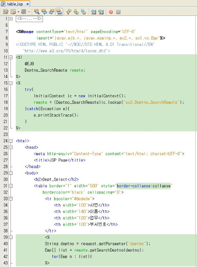Click the <h2>Dept_Select</h2> heading line

tap(56, 179)
